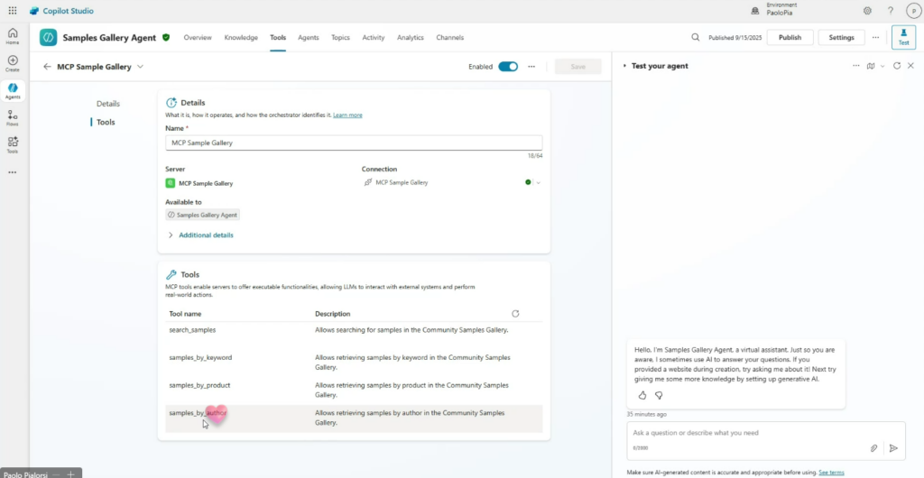Open the ellipsis menu next to Enabled toggle
The width and height of the screenshot is (924, 478).
pos(531,67)
